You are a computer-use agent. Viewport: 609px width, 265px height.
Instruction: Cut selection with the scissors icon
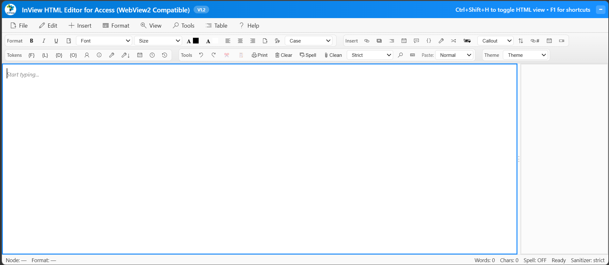click(x=227, y=55)
